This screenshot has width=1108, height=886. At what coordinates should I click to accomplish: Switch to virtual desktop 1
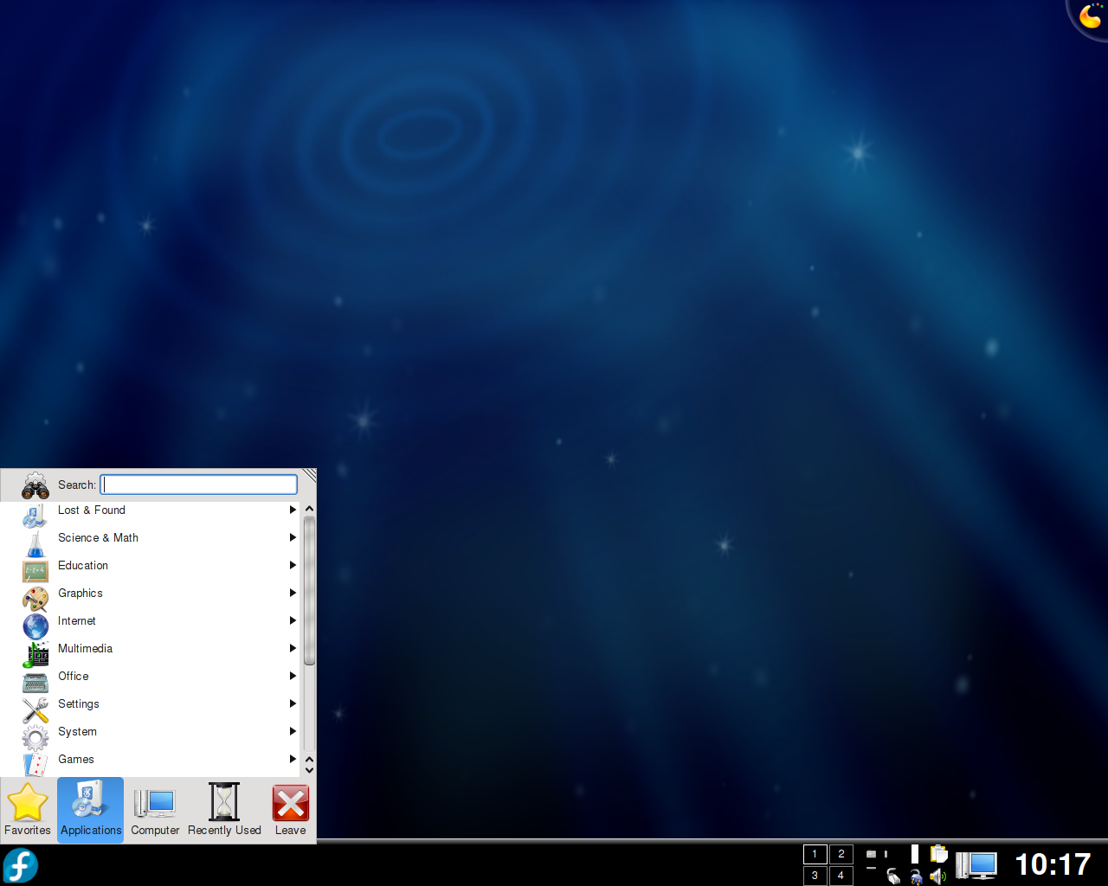pyautogui.click(x=815, y=854)
